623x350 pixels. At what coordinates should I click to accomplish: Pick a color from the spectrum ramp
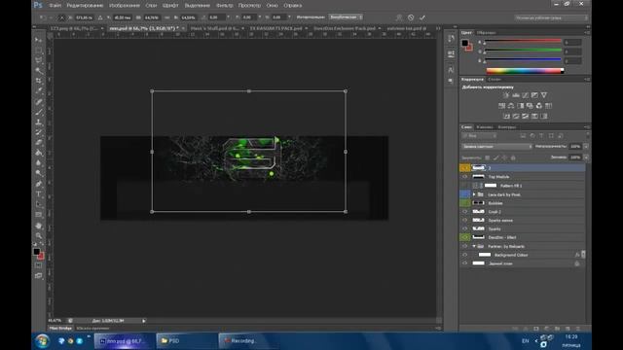(x=525, y=71)
